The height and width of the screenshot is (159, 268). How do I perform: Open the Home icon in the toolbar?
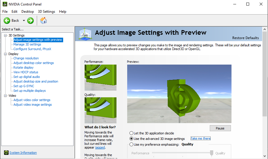(43, 21)
